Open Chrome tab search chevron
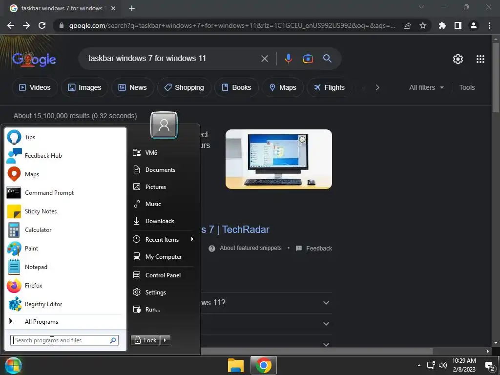500x375 pixels. click(421, 7)
